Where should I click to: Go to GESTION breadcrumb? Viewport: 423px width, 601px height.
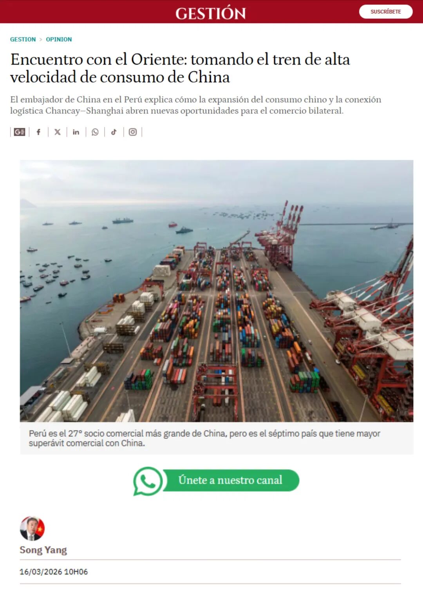(23, 40)
